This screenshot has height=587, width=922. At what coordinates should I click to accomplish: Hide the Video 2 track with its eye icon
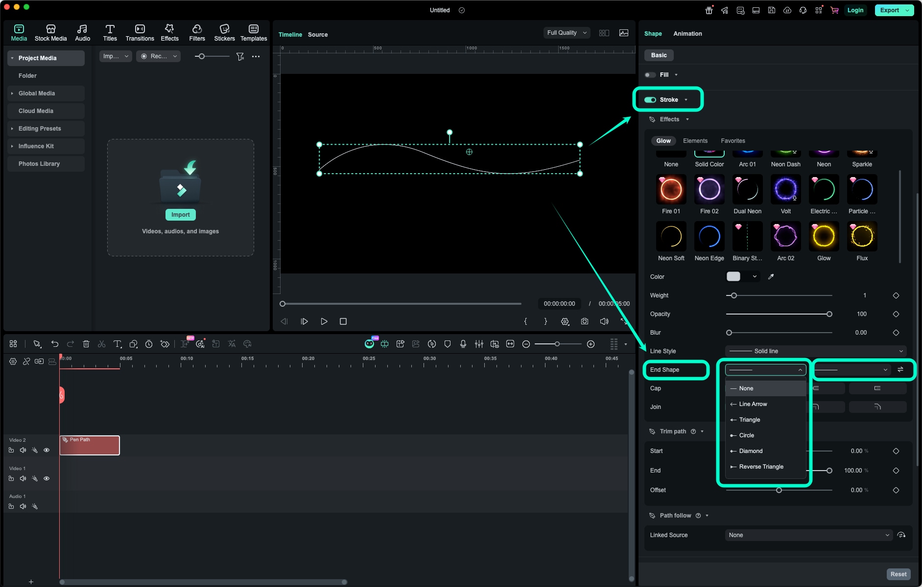47,450
